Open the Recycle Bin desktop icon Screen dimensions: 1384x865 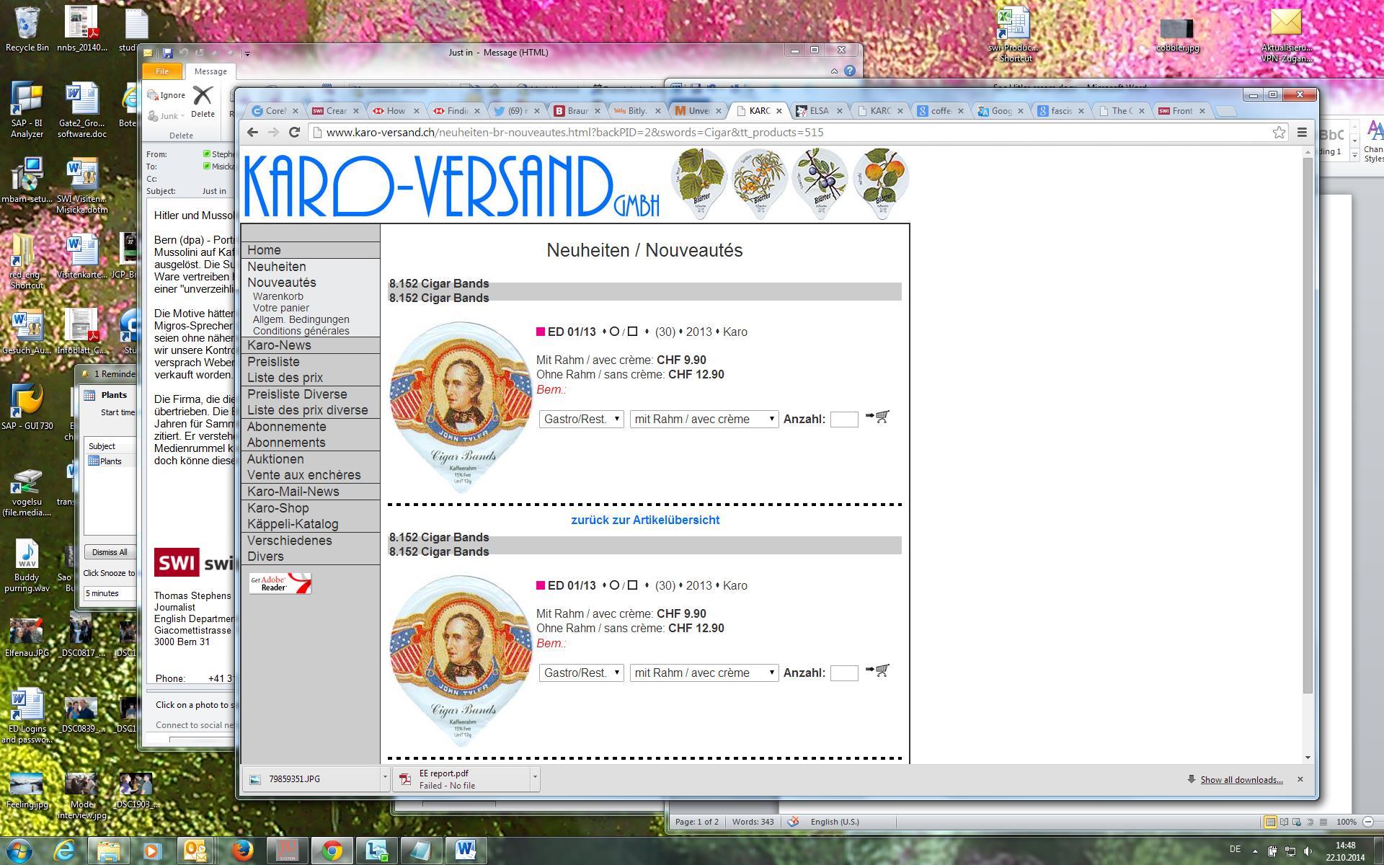coord(27,29)
